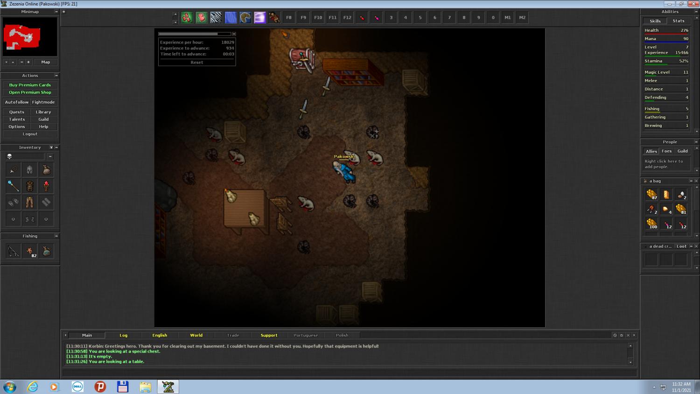
Task: Click the purple spell icon in hotbar
Action: click(x=259, y=18)
